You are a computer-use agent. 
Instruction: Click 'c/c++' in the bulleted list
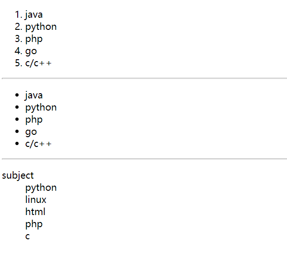click(38, 144)
